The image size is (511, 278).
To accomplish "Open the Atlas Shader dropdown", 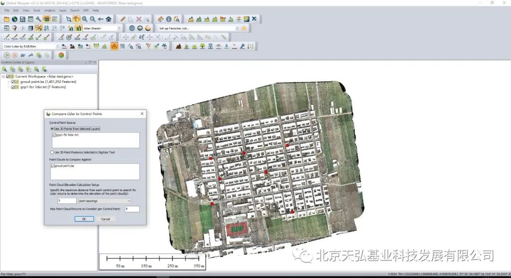I will 102,28.
